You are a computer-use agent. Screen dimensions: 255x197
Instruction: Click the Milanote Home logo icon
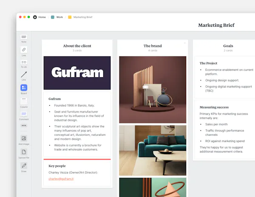point(35,17)
